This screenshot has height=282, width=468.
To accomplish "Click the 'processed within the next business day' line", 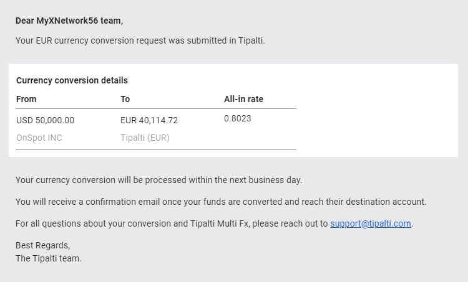I will click(158, 180).
